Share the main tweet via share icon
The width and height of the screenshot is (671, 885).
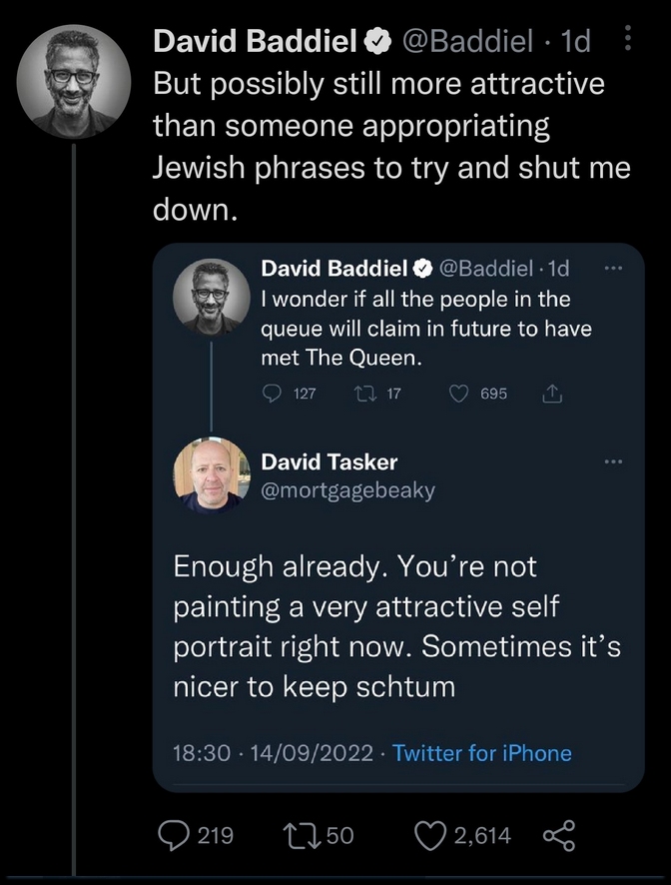560,834
